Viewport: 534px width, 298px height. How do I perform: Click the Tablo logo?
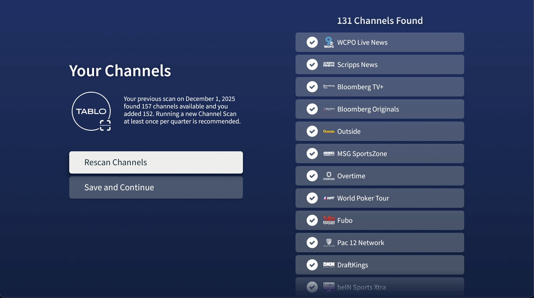pos(91,111)
